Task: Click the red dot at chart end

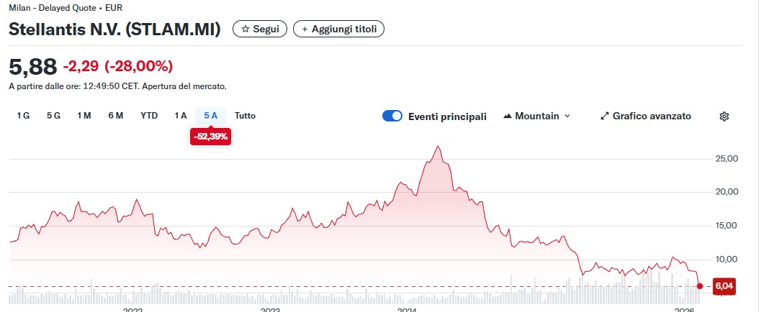Action: pyautogui.click(x=700, y=286)
